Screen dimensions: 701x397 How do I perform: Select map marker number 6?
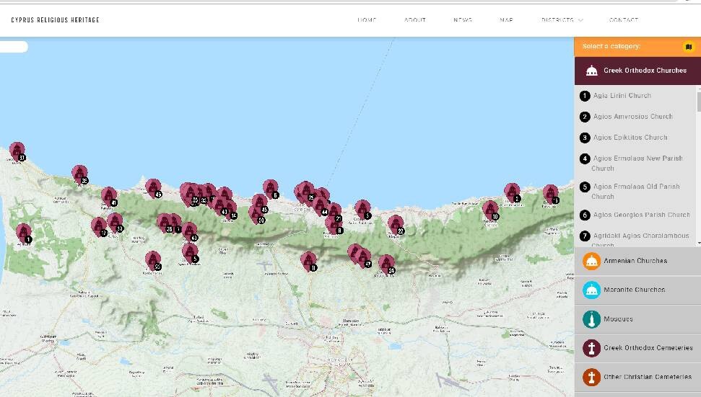coord(271,188)
